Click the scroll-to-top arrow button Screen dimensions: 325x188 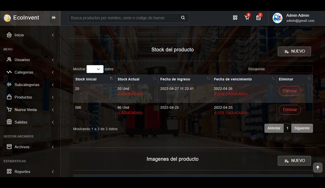(x=318, y=167)
